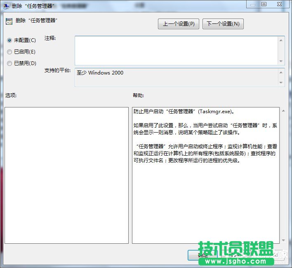Click the help text mentioning Taskmgr.exe
The height and width of the screenshot is (268, 292).
[x=184, y=112]
